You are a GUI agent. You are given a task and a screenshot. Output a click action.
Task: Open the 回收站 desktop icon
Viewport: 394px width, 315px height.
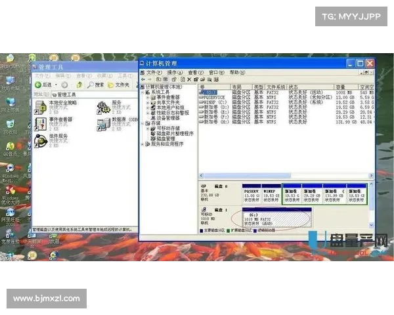(x=10, y=123)
